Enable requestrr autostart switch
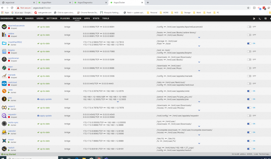This screenshot has height=159, width=271. (249, 116)
